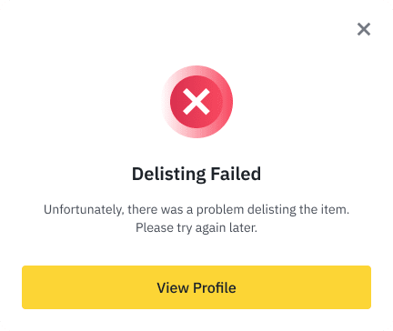
Task: Click the 'Unfortunately, there was a problem' text
Action: [144, 209]
